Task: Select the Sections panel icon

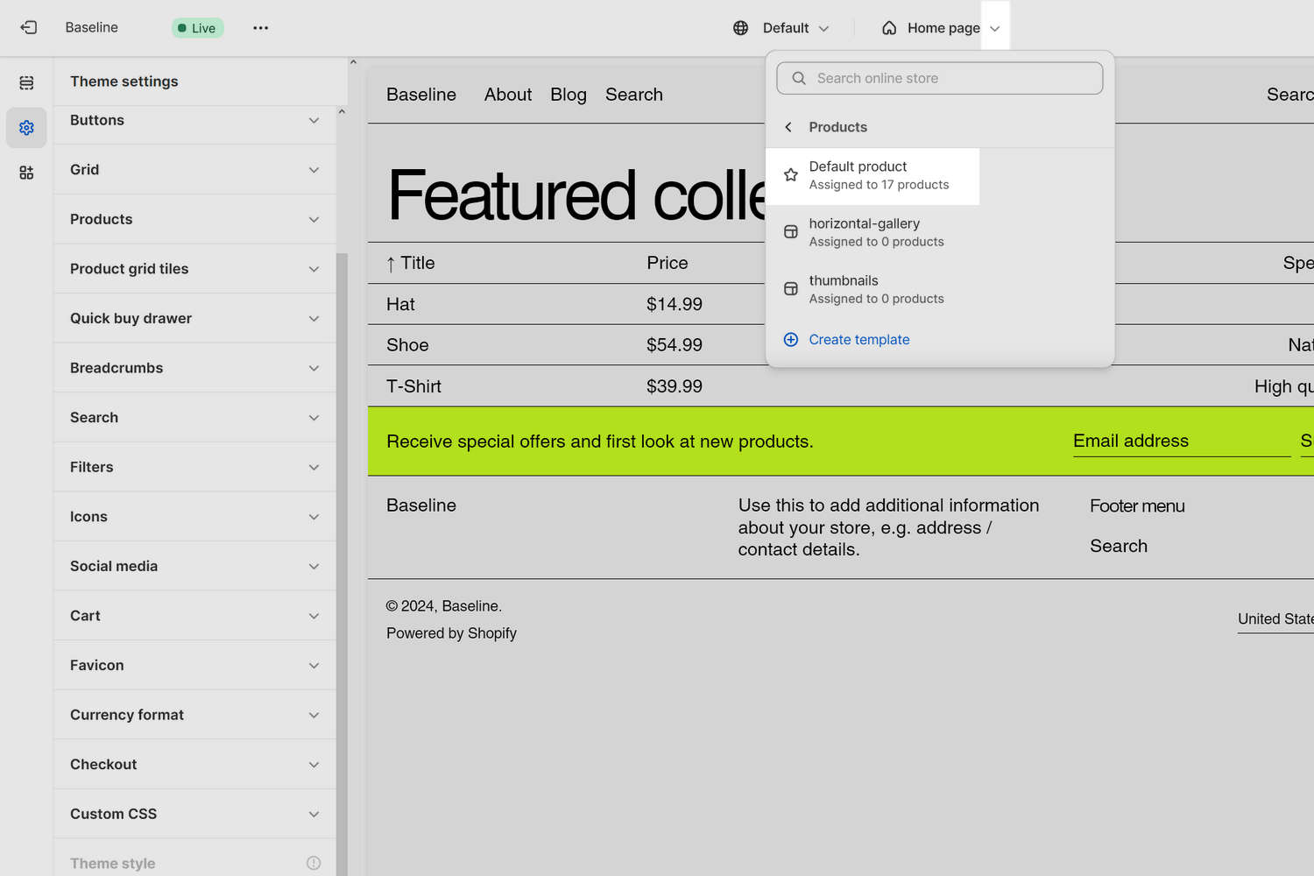Action: [26, 82]
